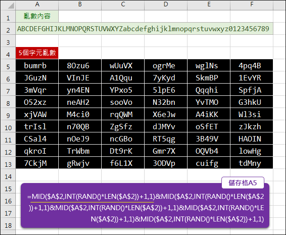Click cell containing neAH2
The width and height of the screenshot is (286, 235).
[x=80, y=102]
